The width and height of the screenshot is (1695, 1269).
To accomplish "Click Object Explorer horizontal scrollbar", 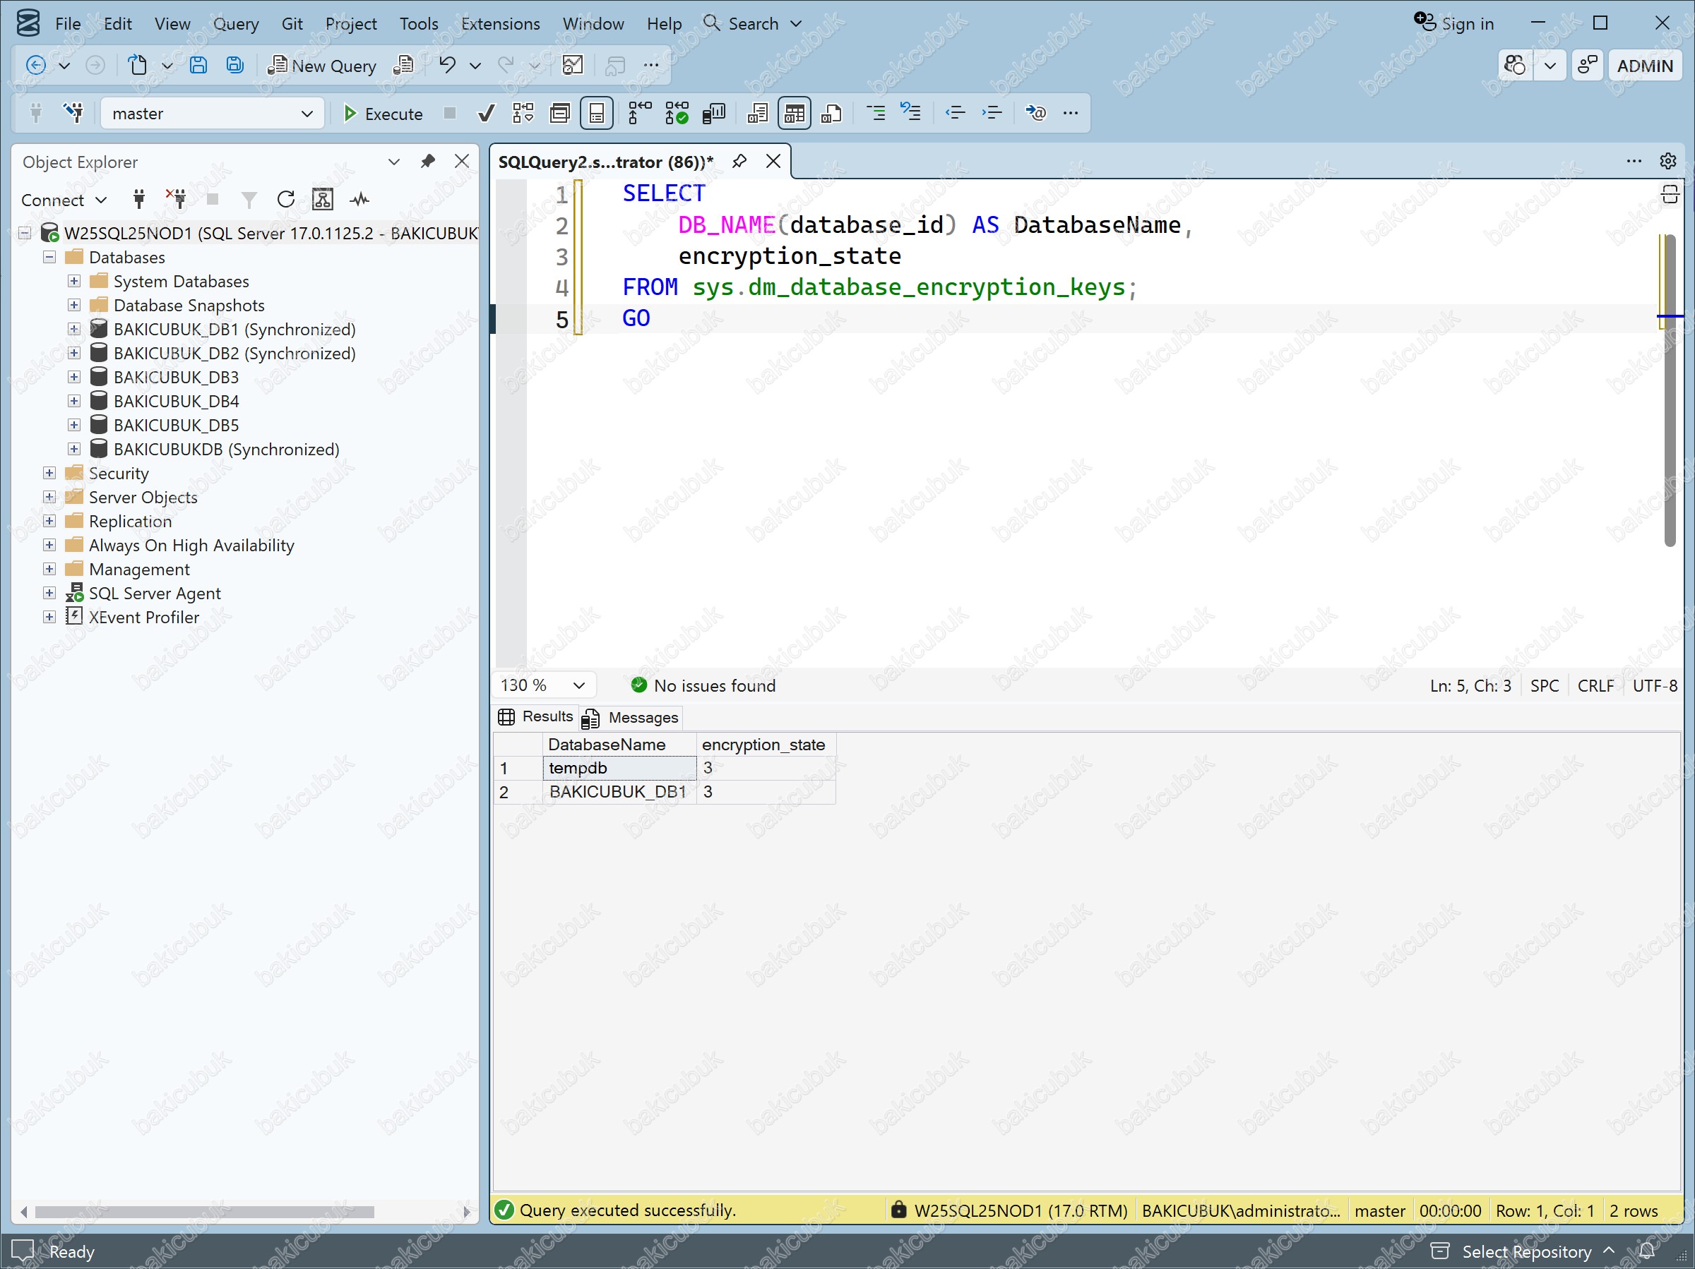I will tap(204, 1212).
